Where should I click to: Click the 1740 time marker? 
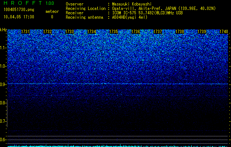(x=224, y=32)
